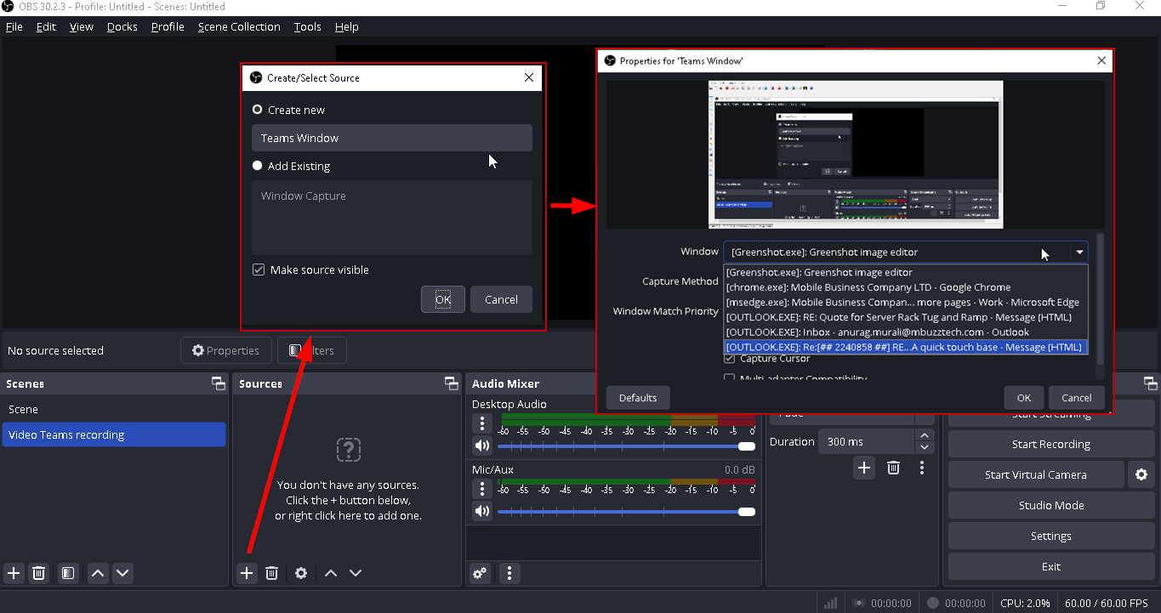Undock Scenes panel pop-out icon

click(219, 383)
